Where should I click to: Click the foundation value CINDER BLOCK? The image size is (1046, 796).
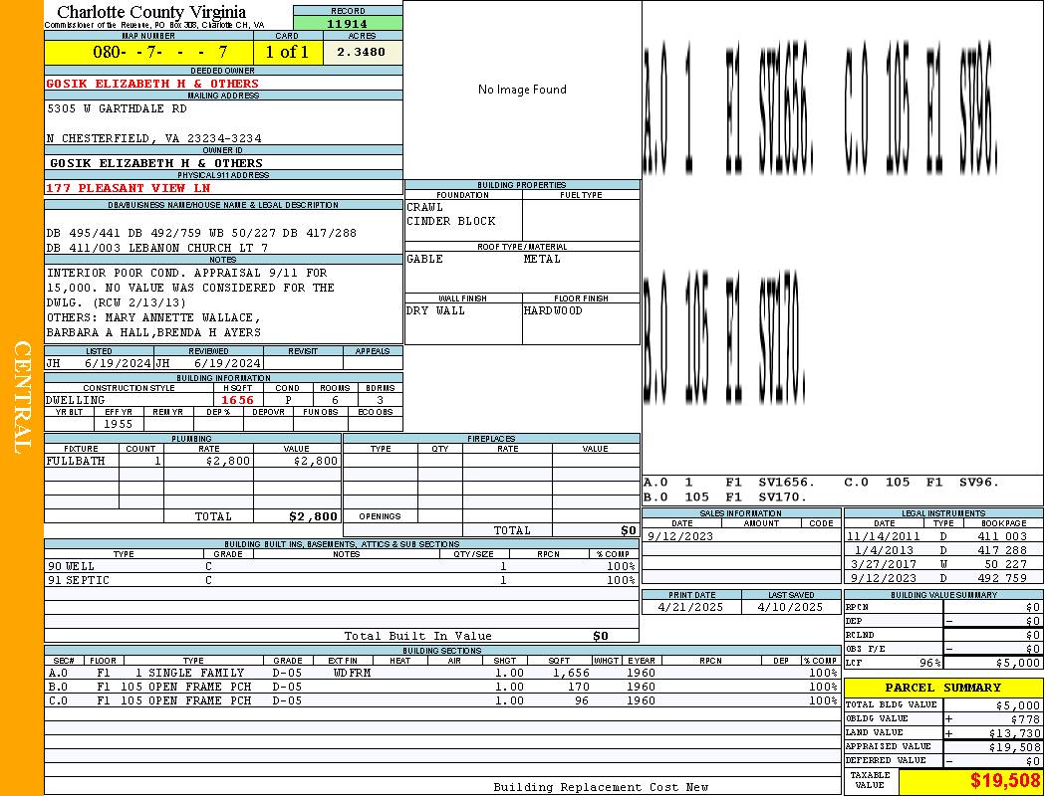[x=451, y=221]
